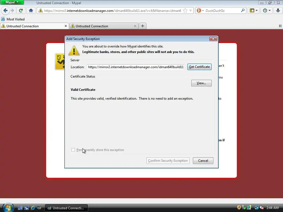Bookmark this page with the star icon
This screenshot has width=283, height=212.
tap(185, 11)
